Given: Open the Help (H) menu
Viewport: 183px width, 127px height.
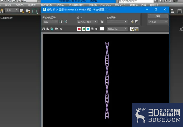Looking at the screenshot, I should [154, 5].
